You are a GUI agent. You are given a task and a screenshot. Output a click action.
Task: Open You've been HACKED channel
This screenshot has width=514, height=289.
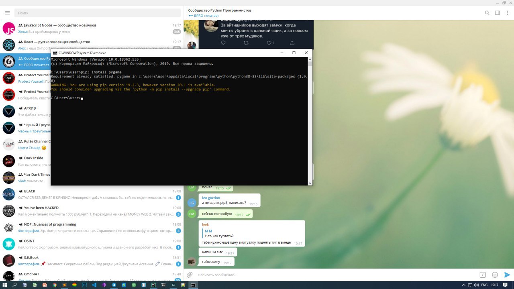tap(92, 211)
